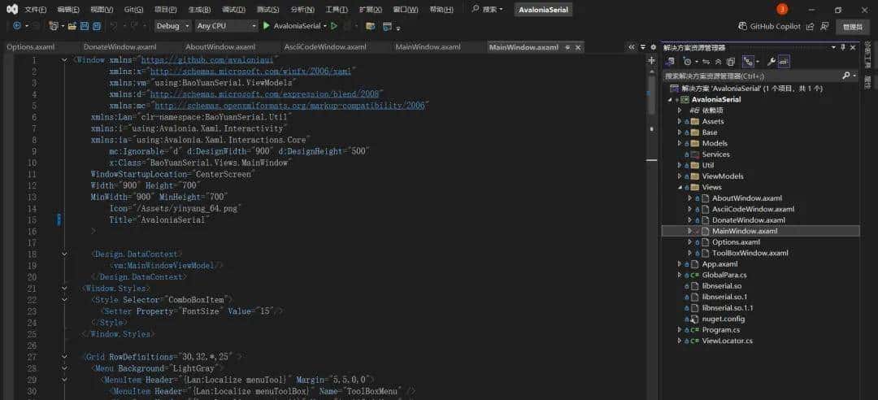Select ToolBoxWindow.axaml in Views folder
The image size is (878, 400).
point(750,253)
